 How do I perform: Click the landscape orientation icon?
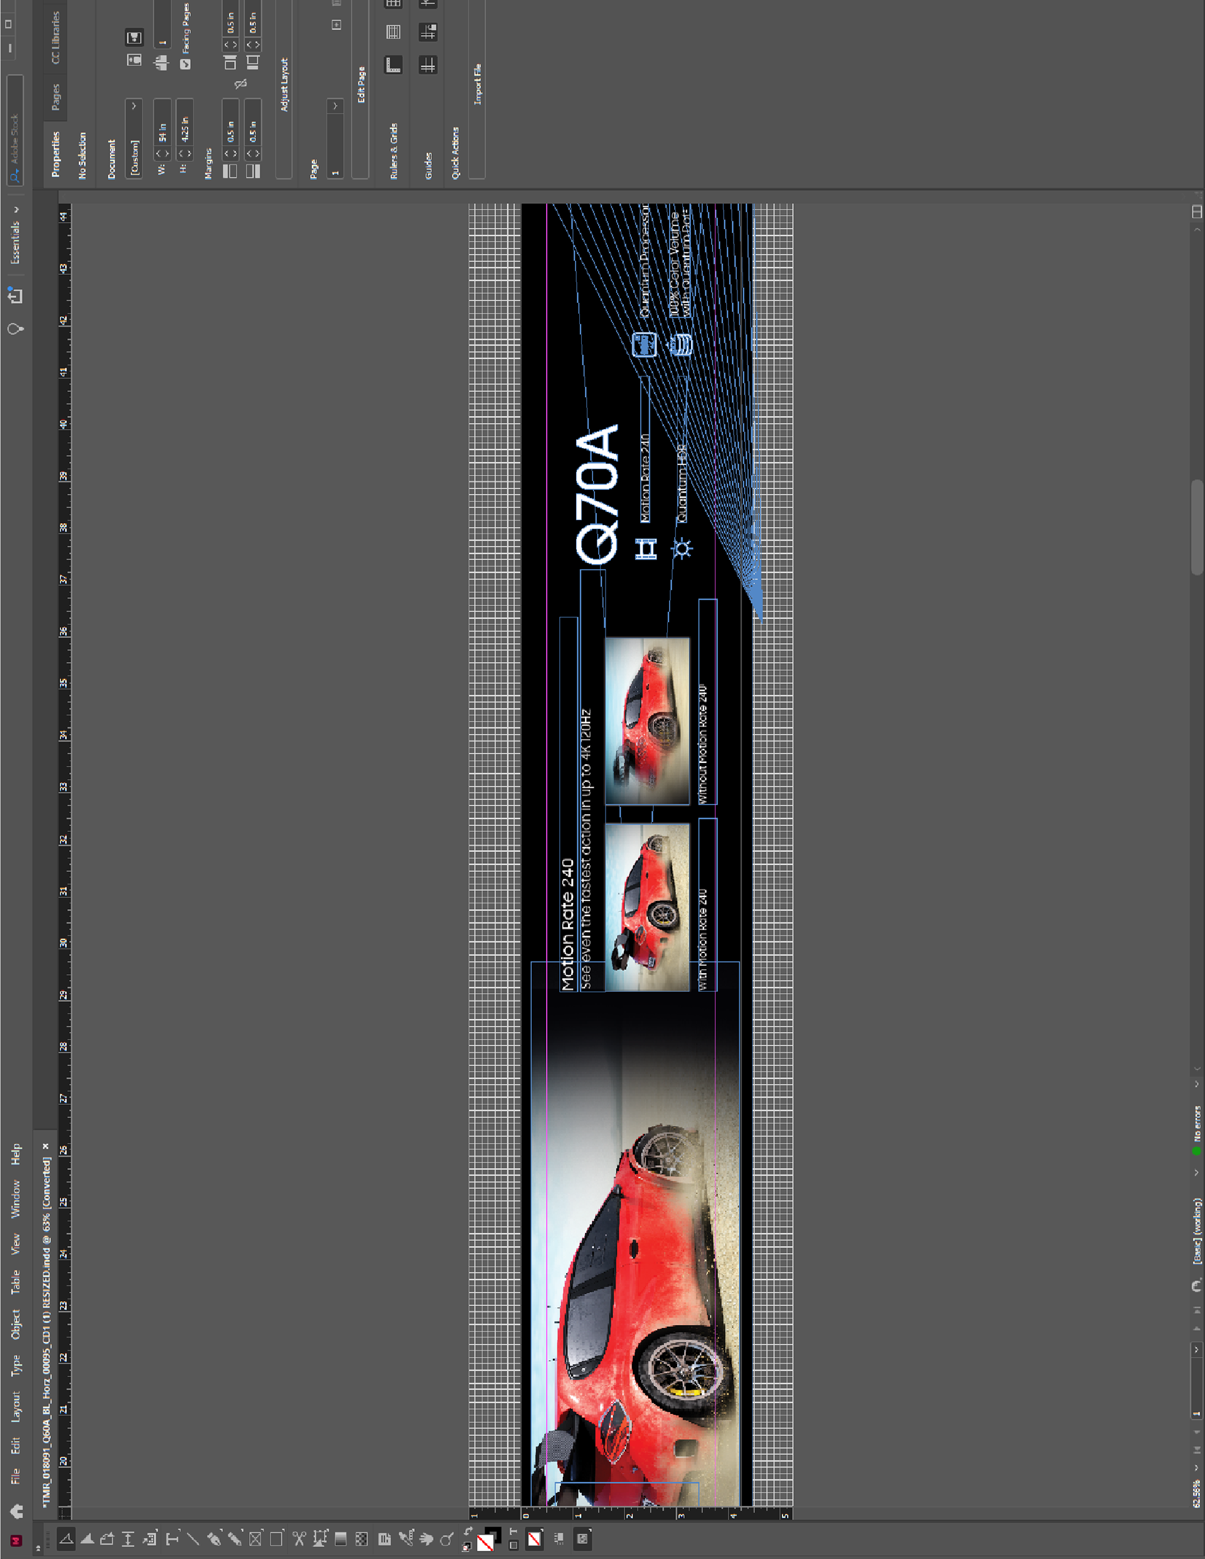click(134, 37)
